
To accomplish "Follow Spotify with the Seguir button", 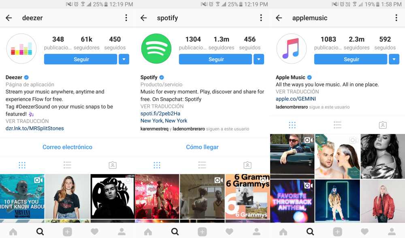I will [x=215, y=59].
